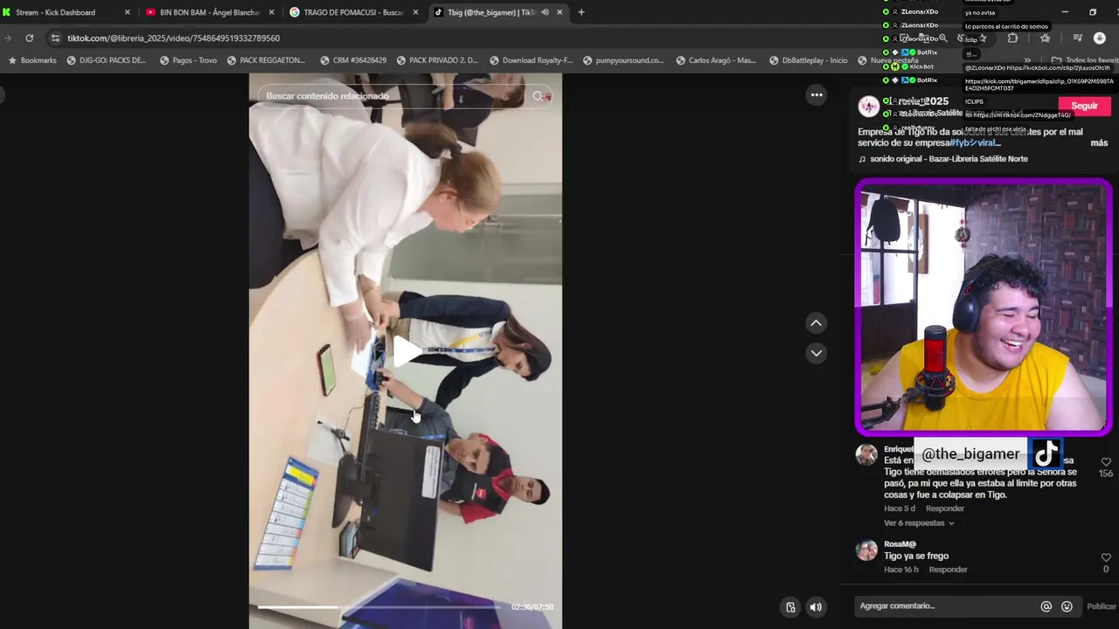Screen dimensions: 1119x629
Task: Like RosaM@'s comment
Action: click(x=1106, y=557)
